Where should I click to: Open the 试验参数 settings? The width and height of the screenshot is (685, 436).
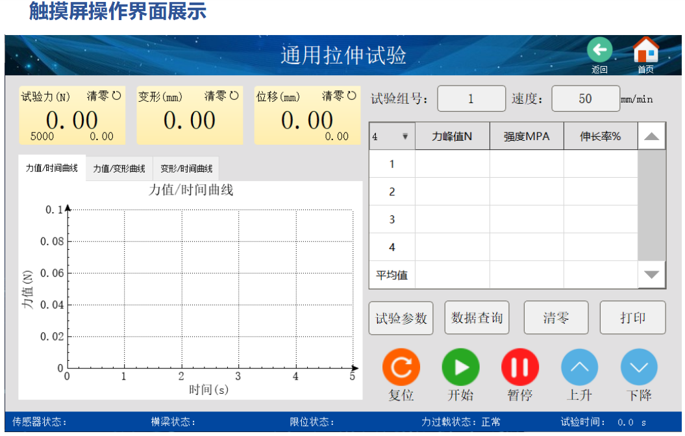[x=401, y=318]
